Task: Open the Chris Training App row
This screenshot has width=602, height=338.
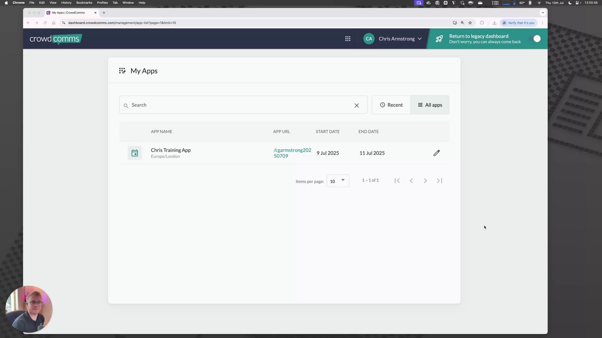Action: point(284,153)
